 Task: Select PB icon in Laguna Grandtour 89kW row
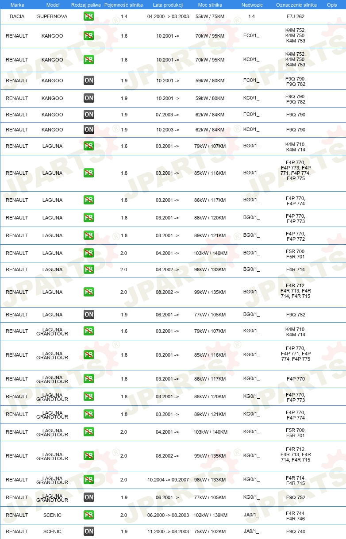[89, 414]
